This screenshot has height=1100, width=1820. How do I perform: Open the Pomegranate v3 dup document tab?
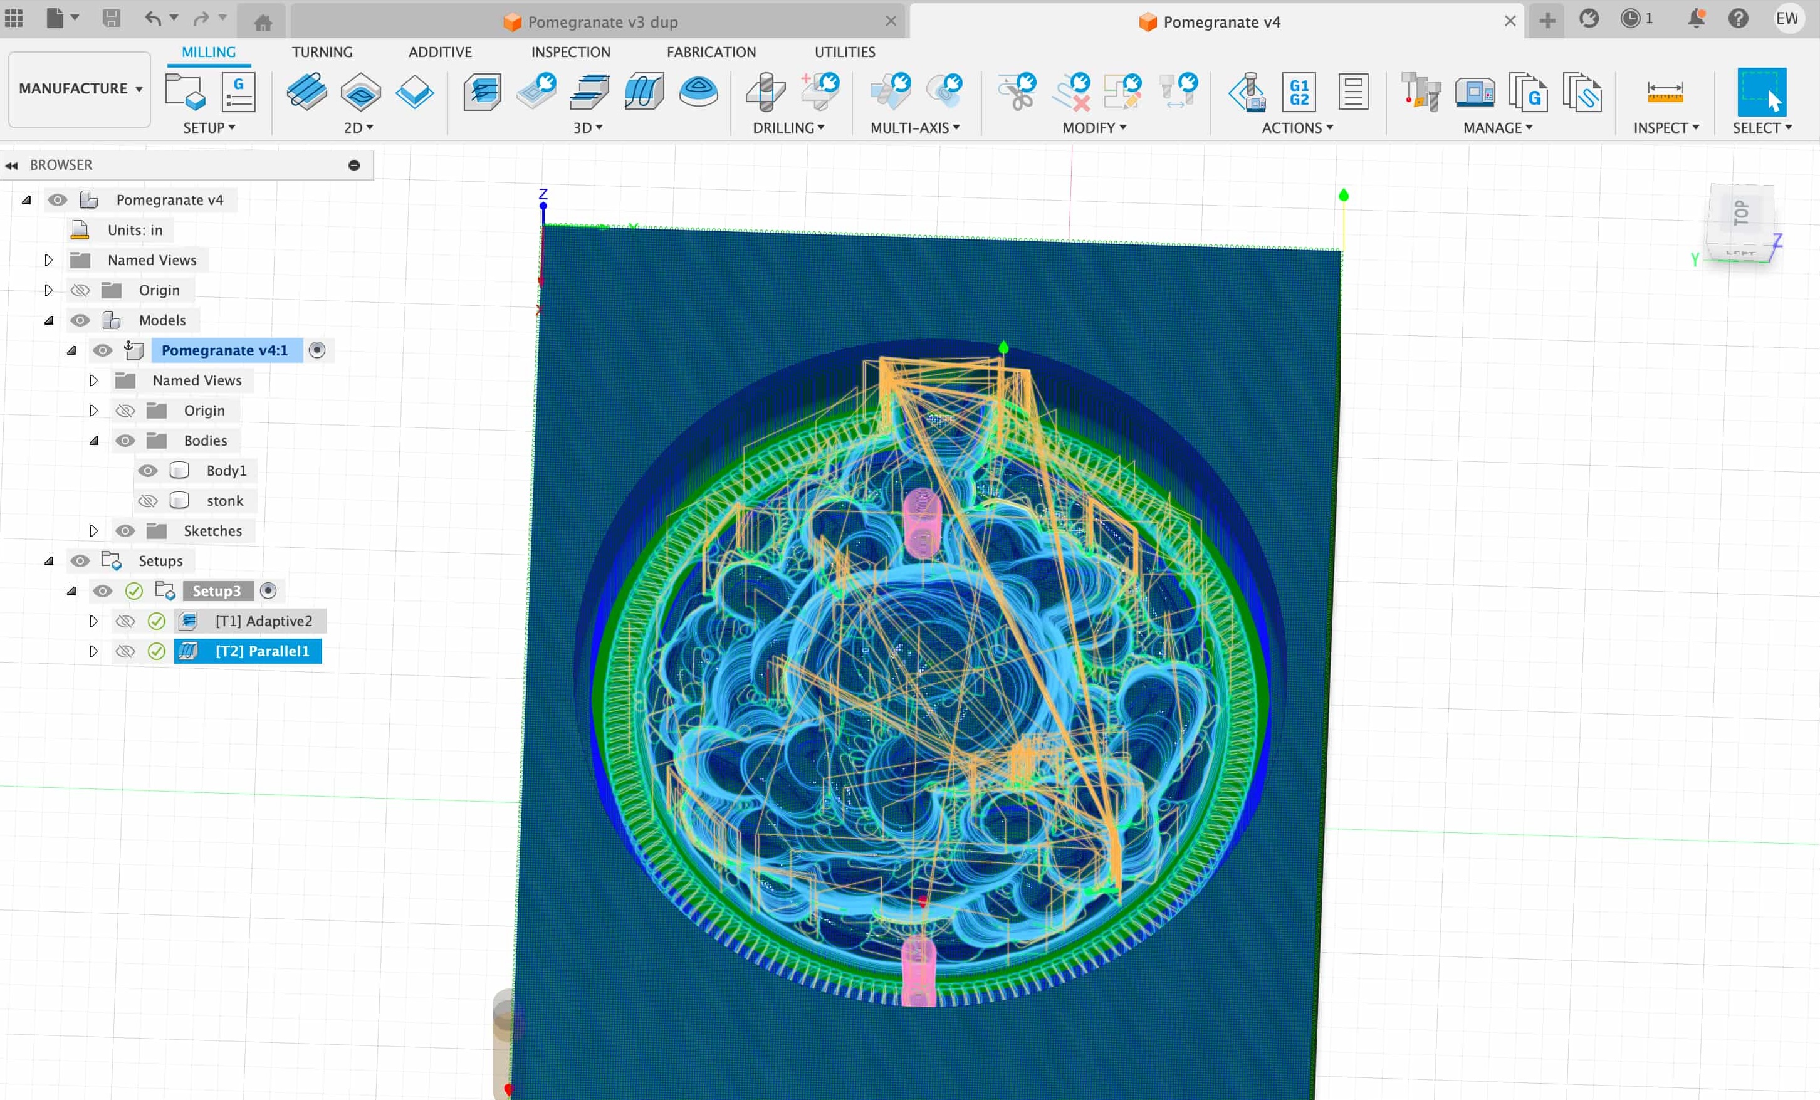(601, 21)
